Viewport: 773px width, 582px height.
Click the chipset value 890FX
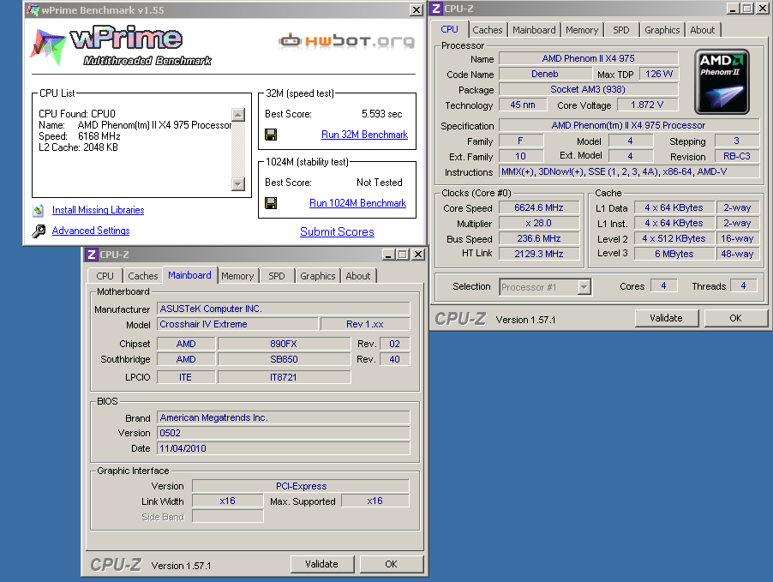click(x=284, y=344)
